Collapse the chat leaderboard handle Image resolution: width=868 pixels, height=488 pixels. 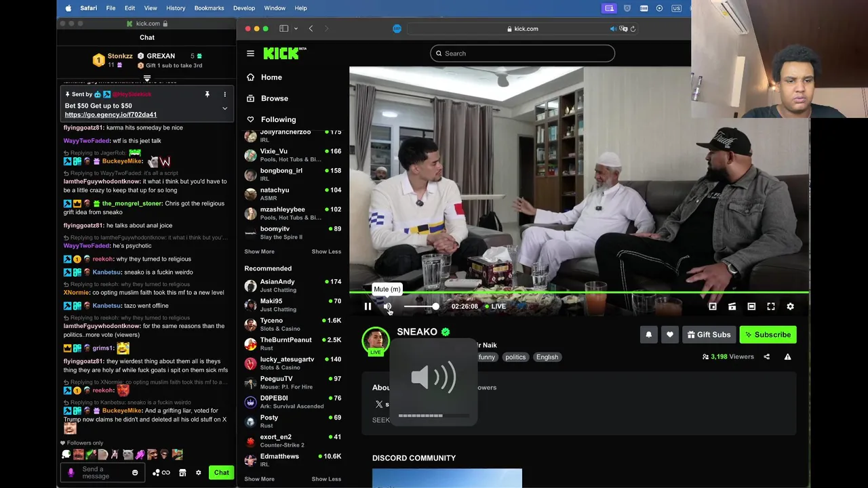[147, 79]
